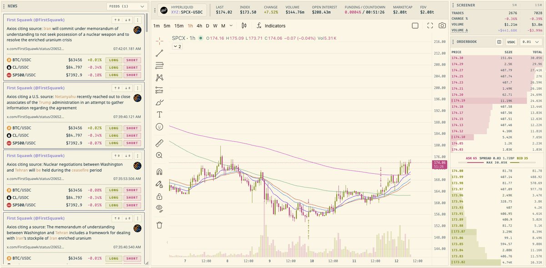
Task: Switch the chart to 15m timeframe
Action: point(179,26)
